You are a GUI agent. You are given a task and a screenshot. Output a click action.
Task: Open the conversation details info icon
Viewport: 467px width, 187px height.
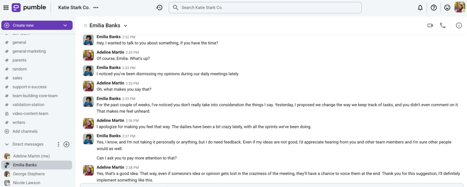pyautogui.click(x=458, y=25)
